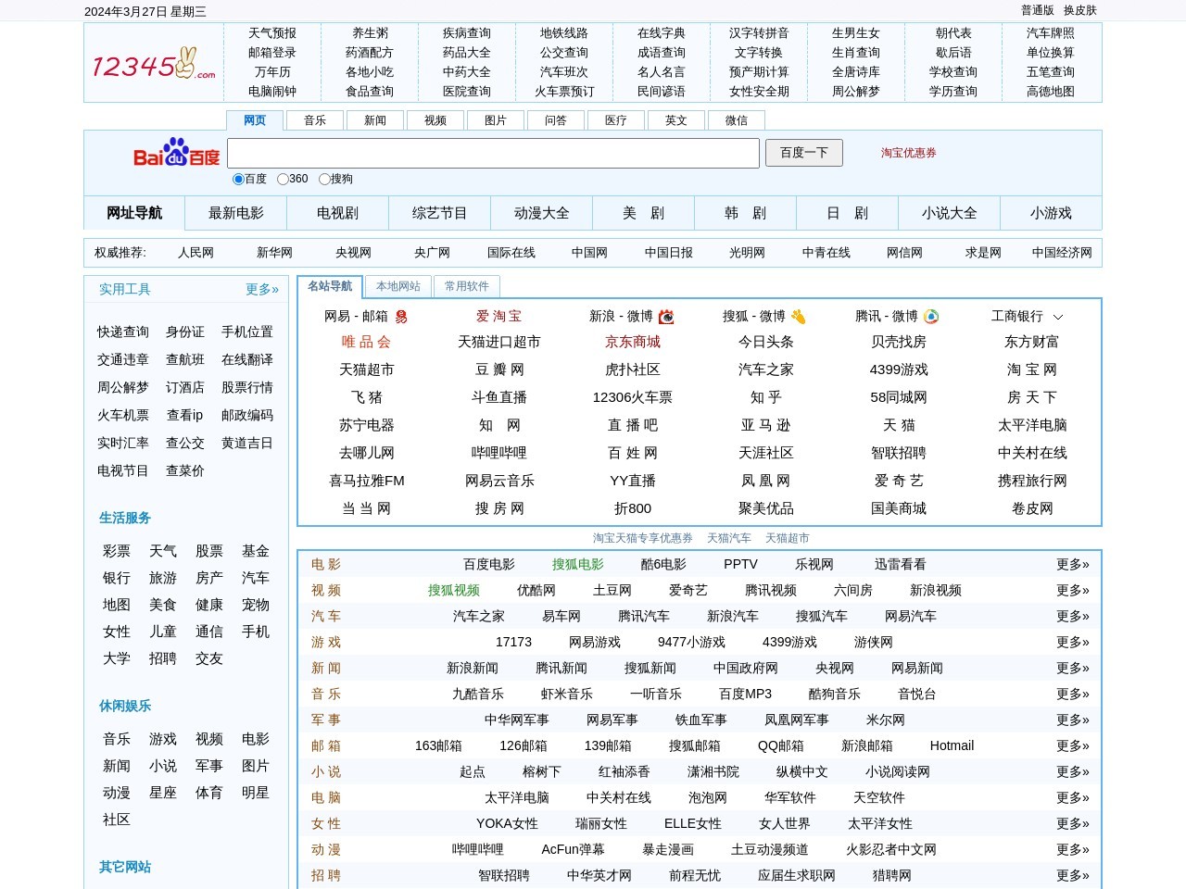This screenshot has width=1186, height=889.
Task: Click the Sohu Weibo icon
Action: [x=798, y=317]
